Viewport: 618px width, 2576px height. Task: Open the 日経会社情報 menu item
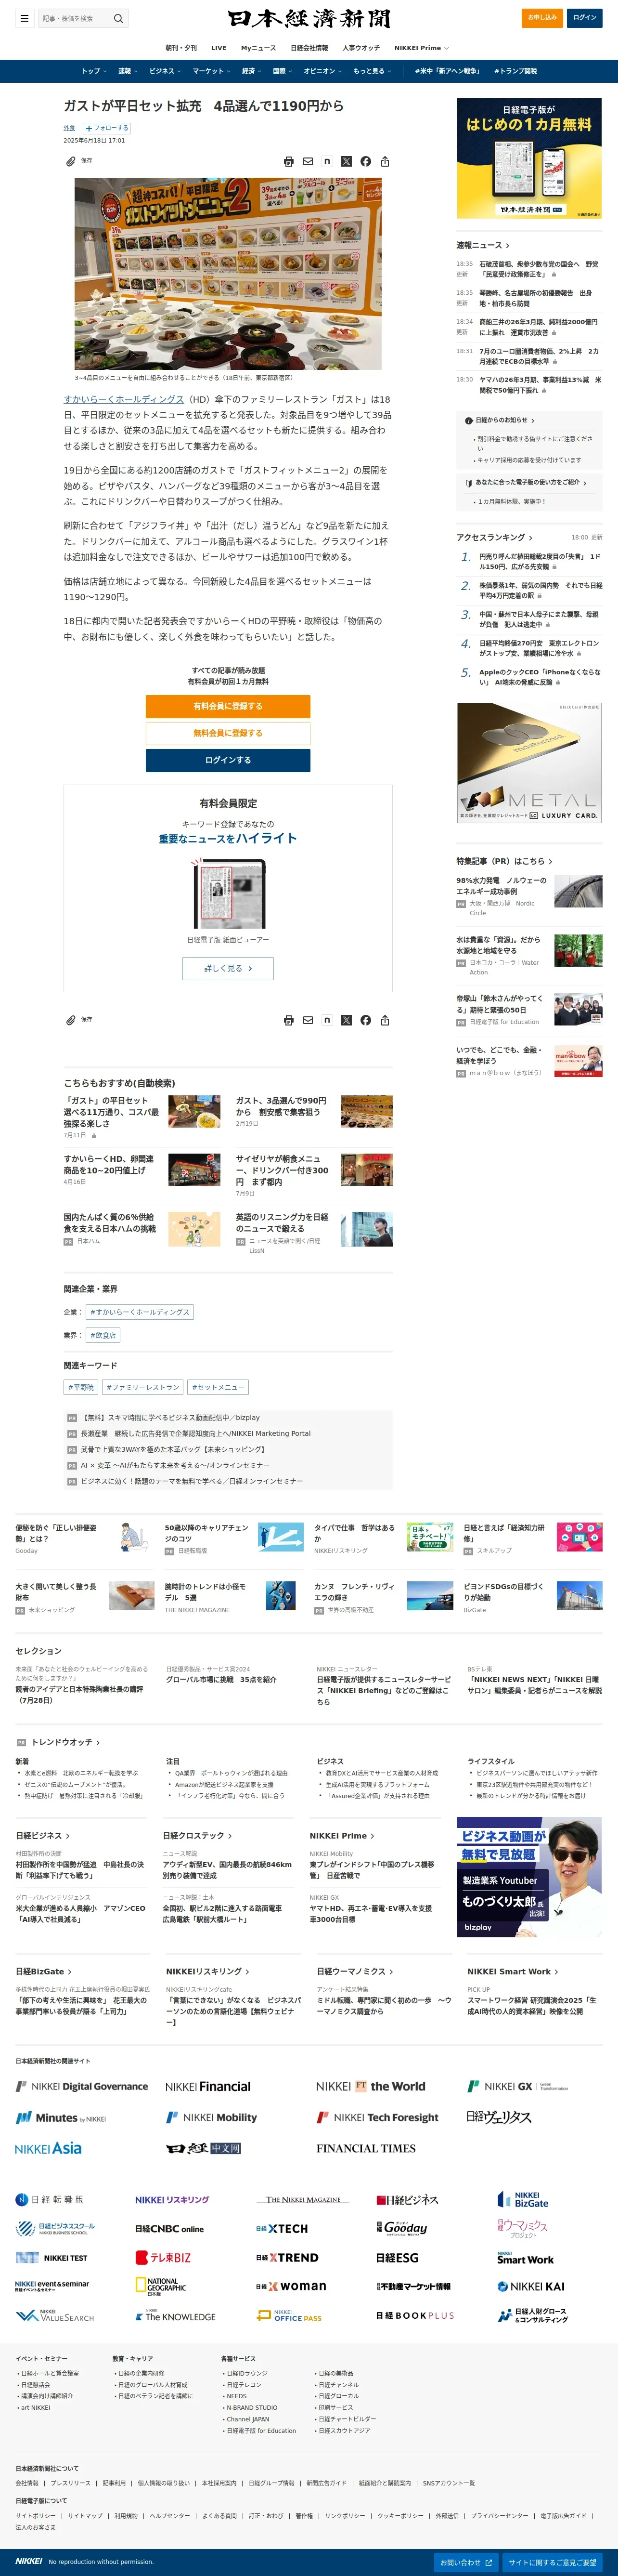[309, 48]
